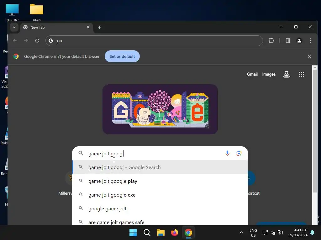The width and height of the screenshot is (321, 240).
Task: Open This PC desktop icon
Action: click(x=12, y=12)
